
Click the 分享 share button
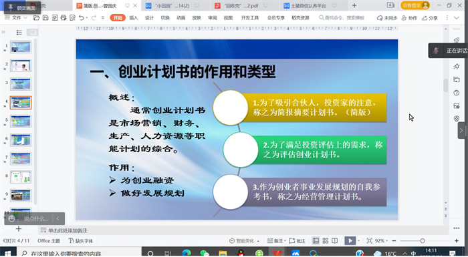[x=430, y=18]
